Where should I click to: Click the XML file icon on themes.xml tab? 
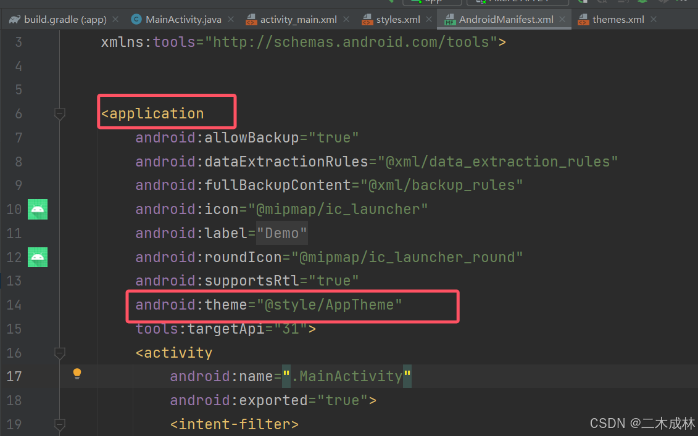point(583,20)
